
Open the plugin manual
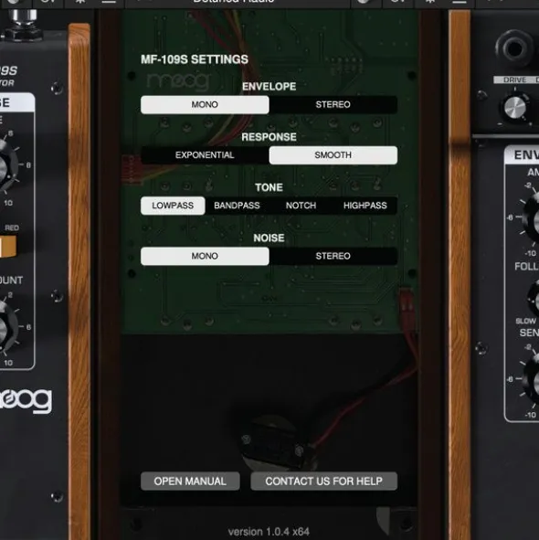pos(190,482)
